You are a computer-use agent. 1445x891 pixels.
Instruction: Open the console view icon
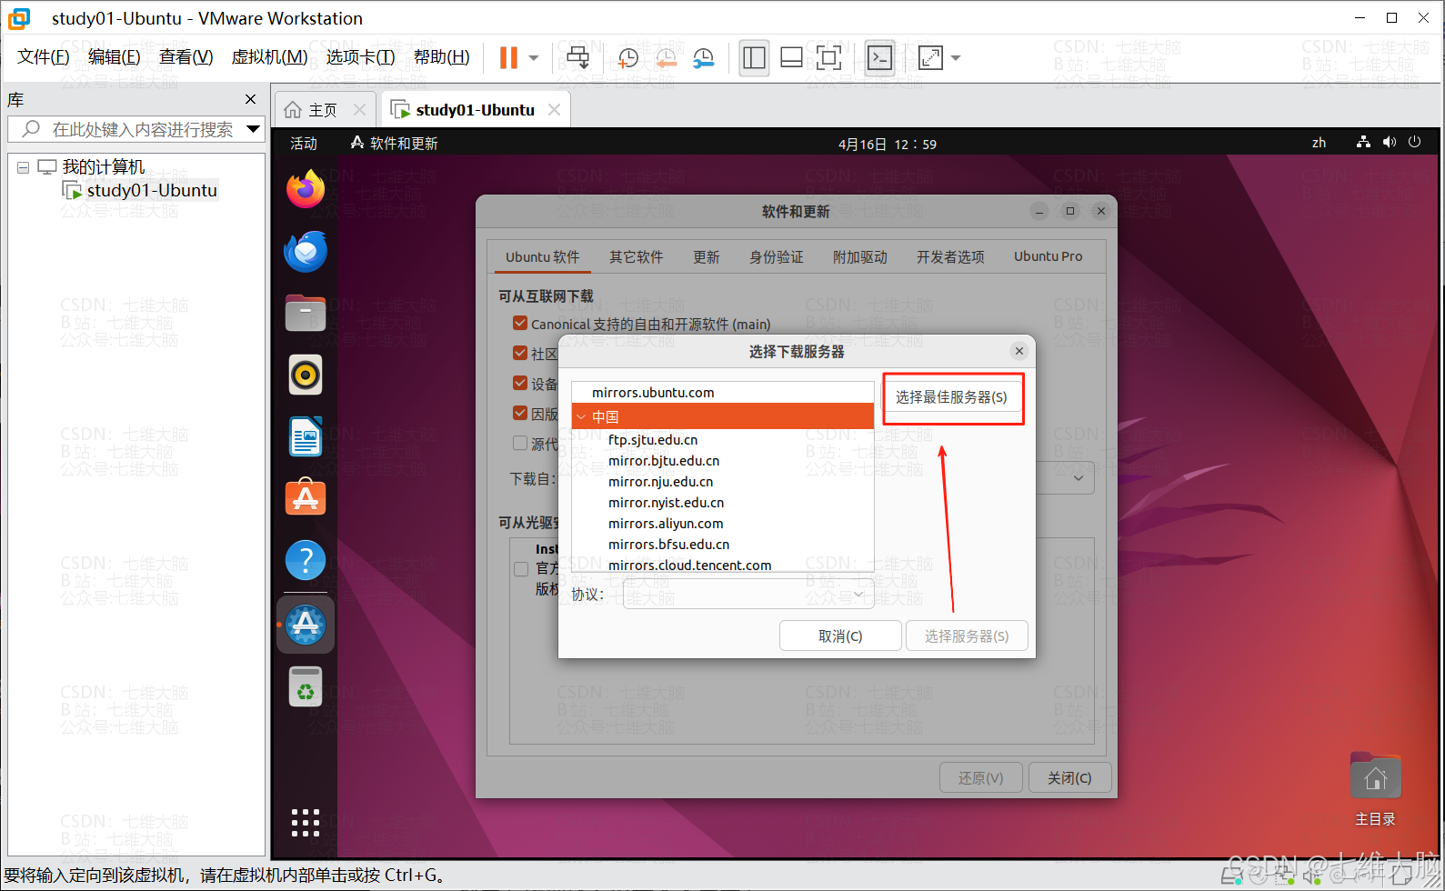click(x=879, y=58)
